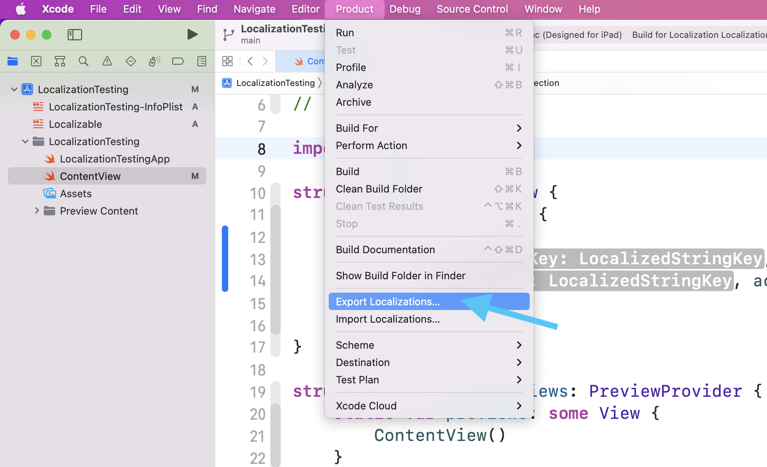The width and height of the screenshot is (767, 467).
Task: Open the View menu
Action: [169, 9]
